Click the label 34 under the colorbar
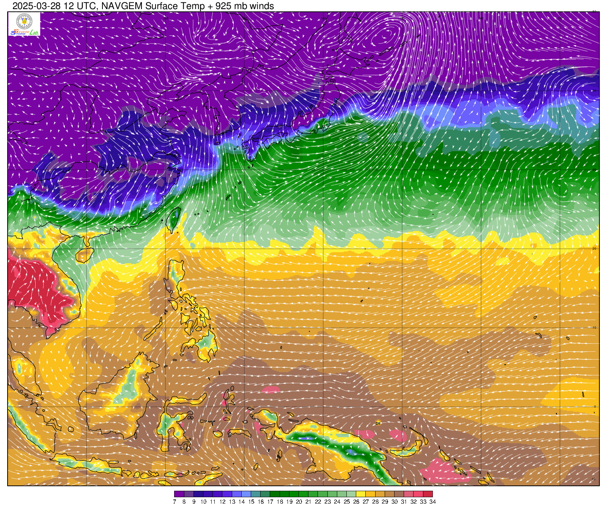 (x=432, y=502)
